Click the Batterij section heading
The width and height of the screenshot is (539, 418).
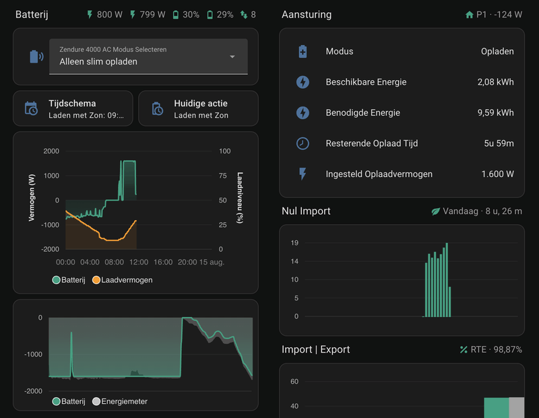pyautogui.click(x=32, y=15)
